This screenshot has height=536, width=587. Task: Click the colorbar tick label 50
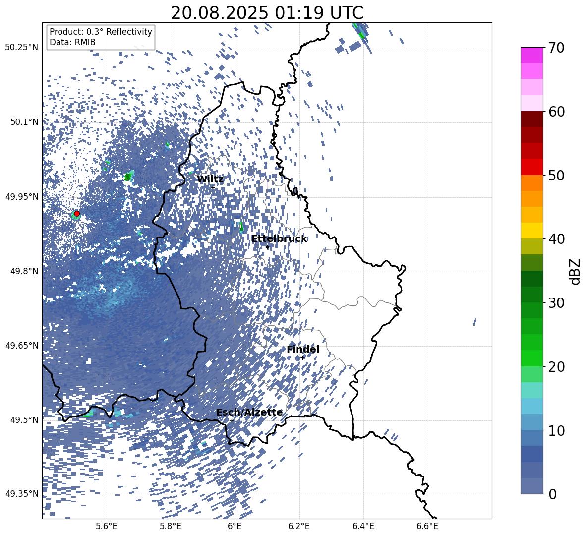click(x=556, y=175)
